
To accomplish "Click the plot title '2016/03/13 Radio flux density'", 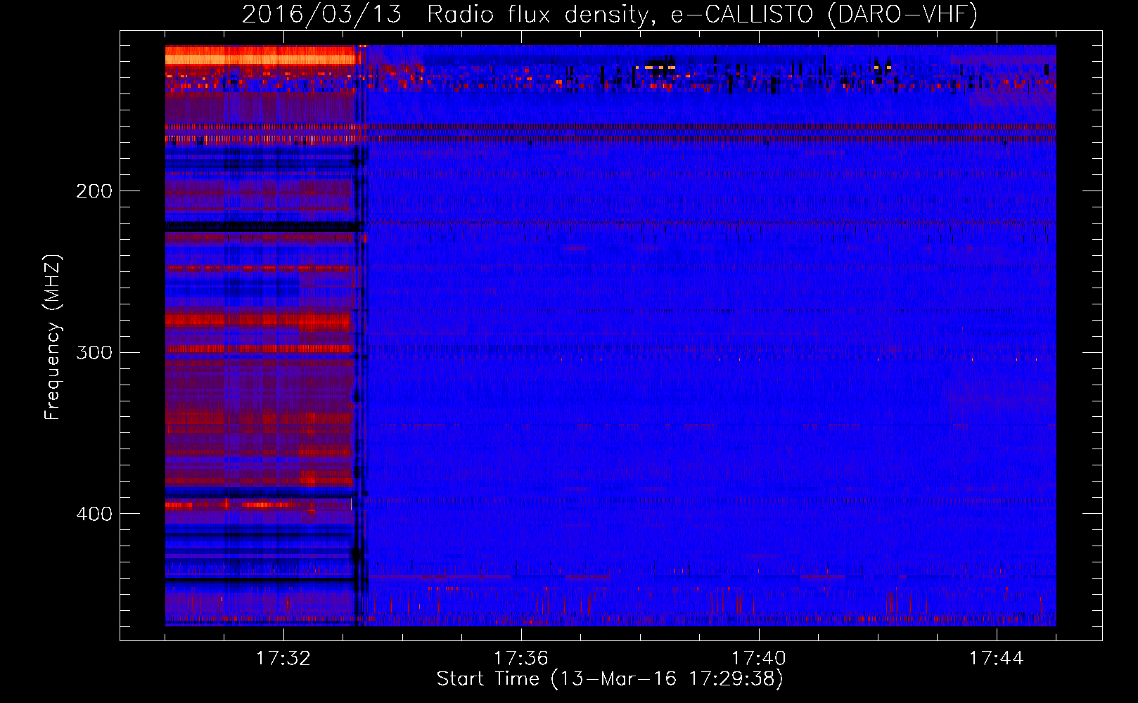I will click(610, 14).
